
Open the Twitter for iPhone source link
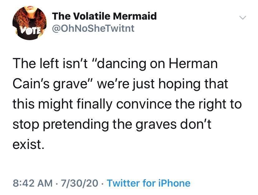coord(148,183)
